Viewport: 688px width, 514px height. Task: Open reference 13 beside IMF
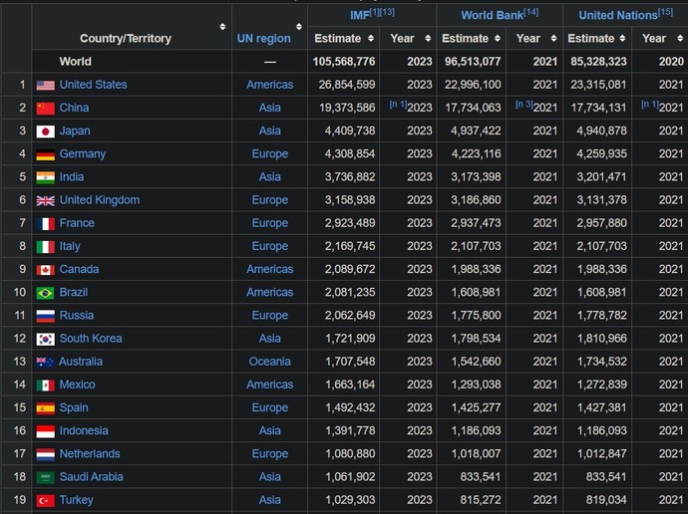[387, 12]
